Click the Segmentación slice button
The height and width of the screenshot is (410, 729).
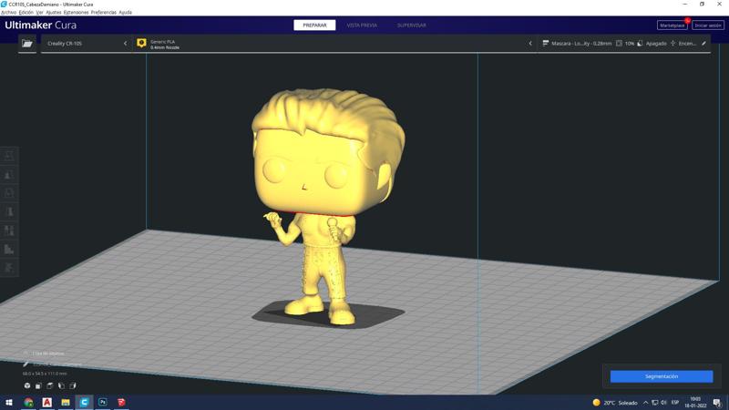(662, 376)
